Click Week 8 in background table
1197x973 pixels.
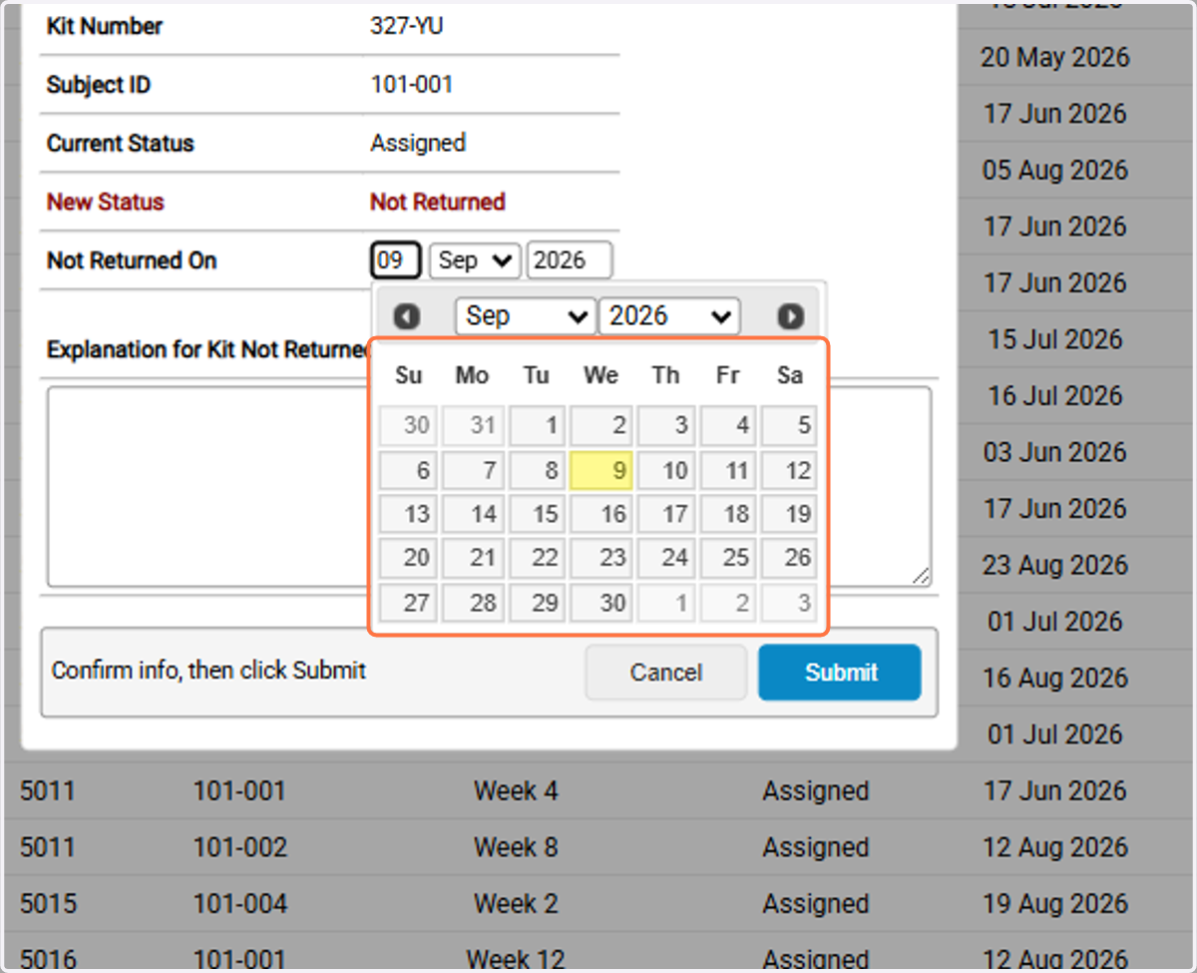pyautogui.click(x=516, y=847)
